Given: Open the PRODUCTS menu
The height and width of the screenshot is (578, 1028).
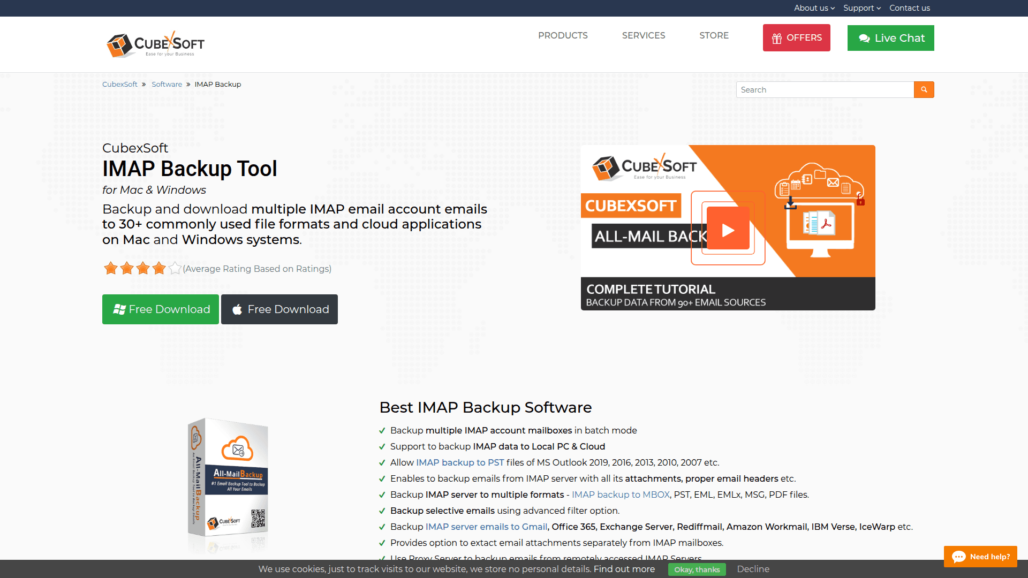Looking at the screenshot, I should click(x=563, y=35).
